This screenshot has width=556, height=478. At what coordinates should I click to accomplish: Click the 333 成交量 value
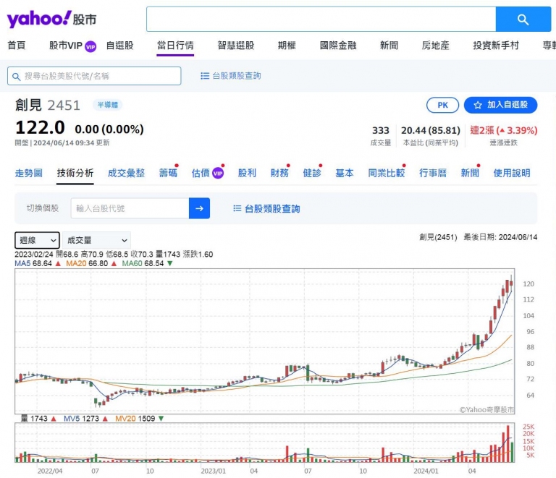(381, 131)
